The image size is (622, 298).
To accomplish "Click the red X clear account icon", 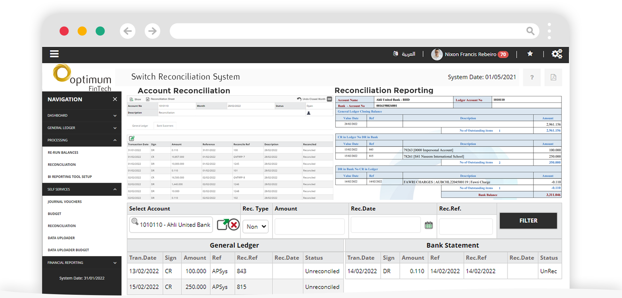I will point(234,225).
